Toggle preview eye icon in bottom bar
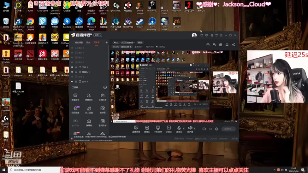The width and height of the screenshot is (308, 173). [211, 129]
